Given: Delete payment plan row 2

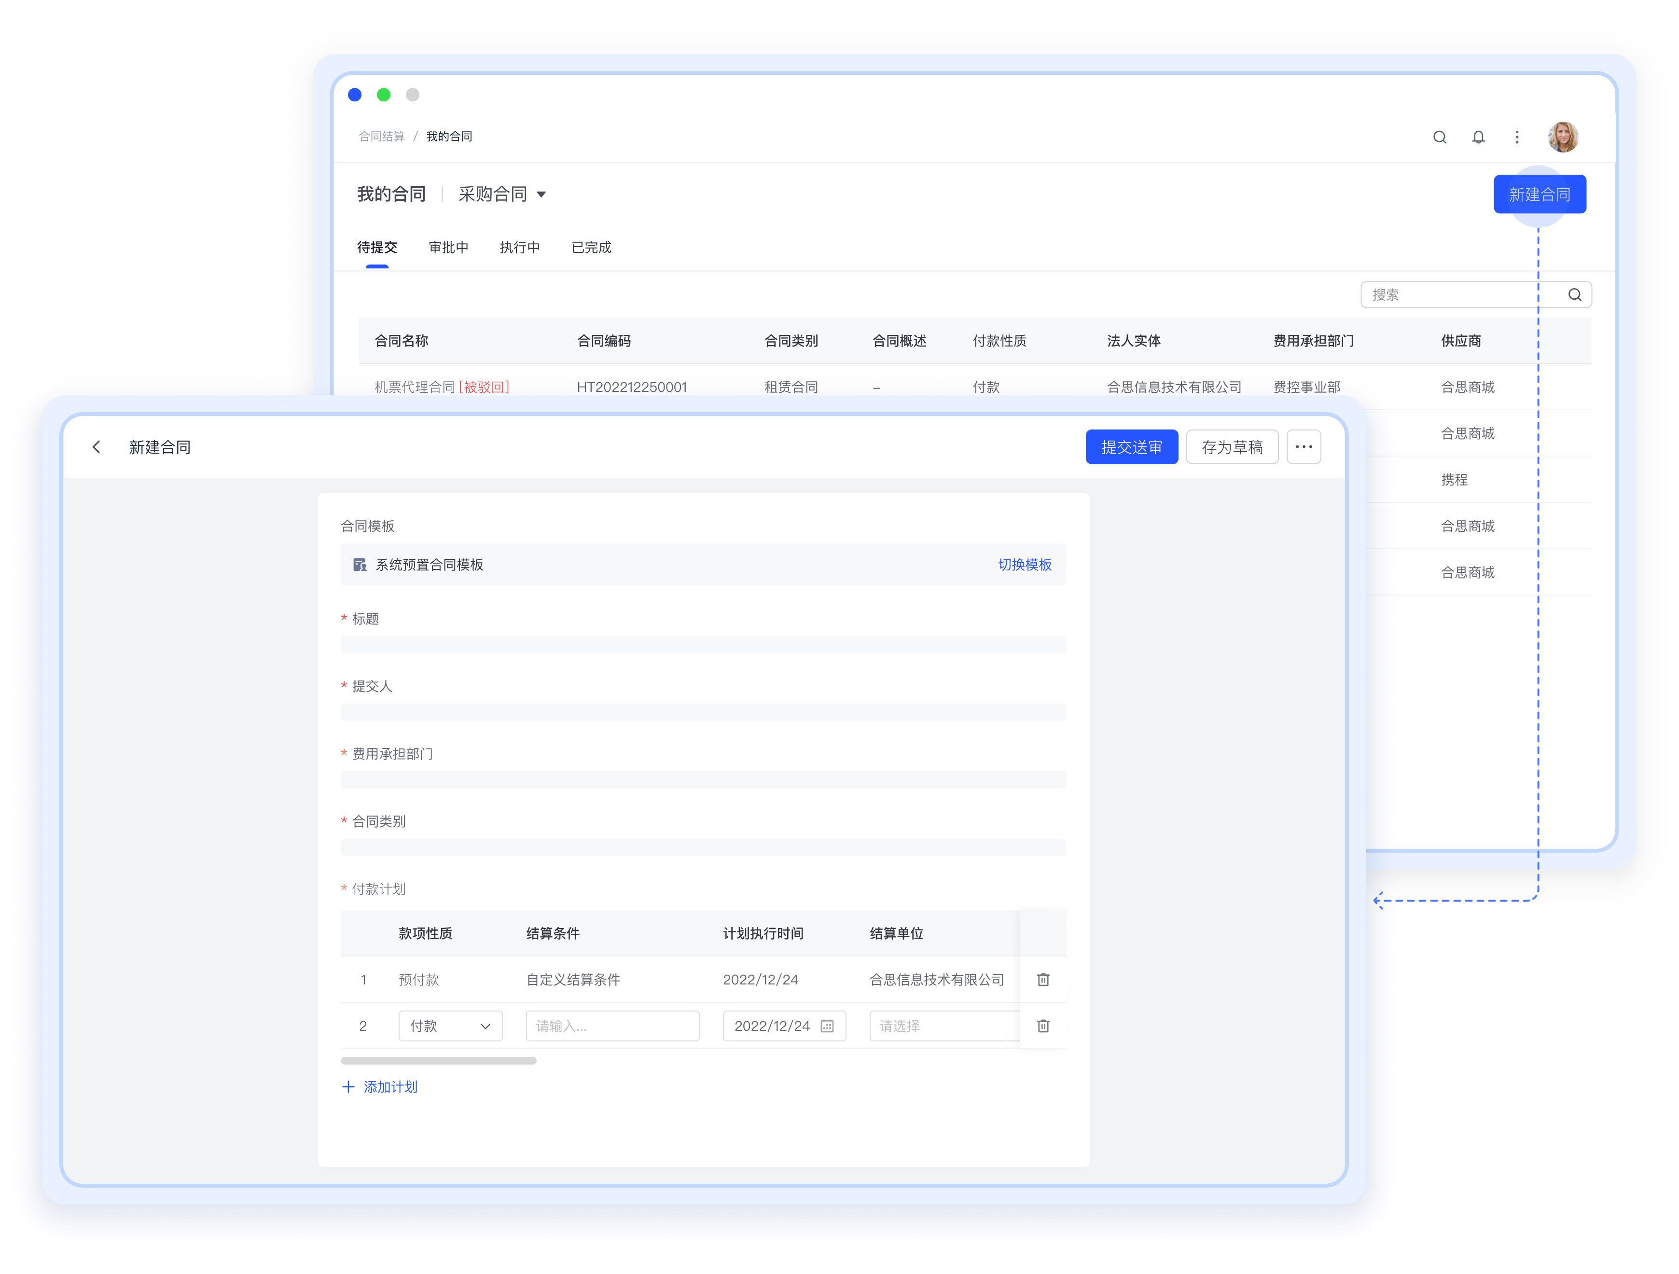Looking at the screenshot, I should tap(1043, 1026).
